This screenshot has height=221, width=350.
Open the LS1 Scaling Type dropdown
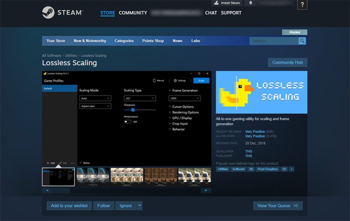click(x=139, y=98)
